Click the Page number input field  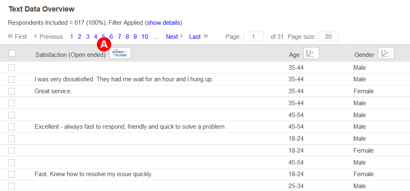253,37
